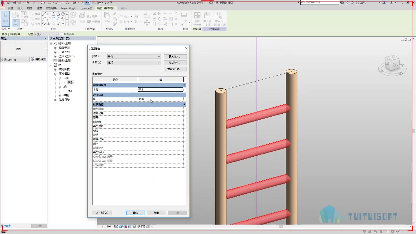This screenshot has height=234, width=416.
Task: Open the 族(F) family dropdown
Action: 134,56
